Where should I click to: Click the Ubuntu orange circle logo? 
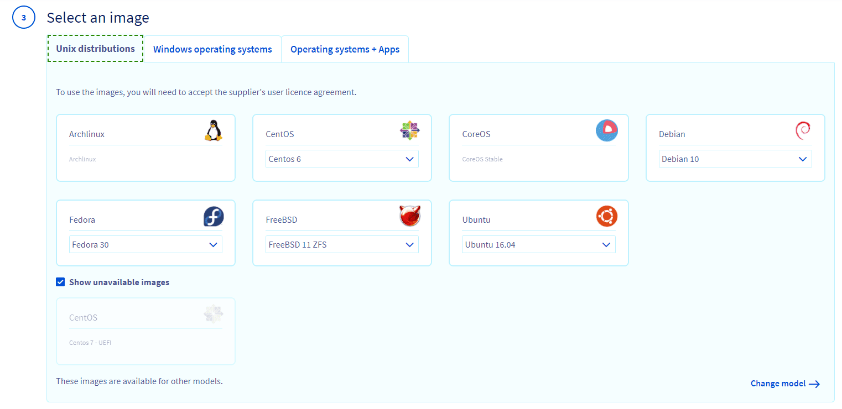[x=606, y=216]
